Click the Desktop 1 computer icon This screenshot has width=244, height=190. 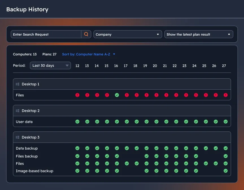click(x=18, y=84)
